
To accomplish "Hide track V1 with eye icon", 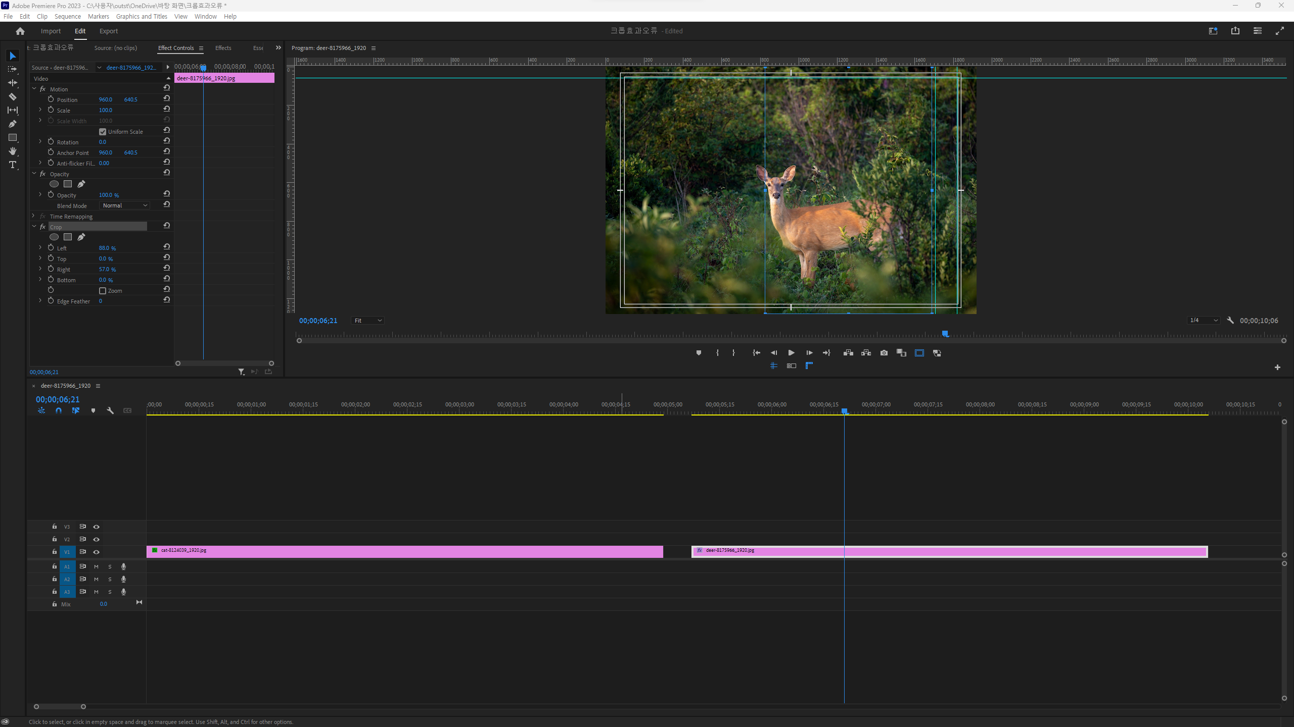I will (96, 552).
